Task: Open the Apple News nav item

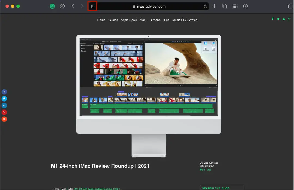Action: [x=128, y=20]
